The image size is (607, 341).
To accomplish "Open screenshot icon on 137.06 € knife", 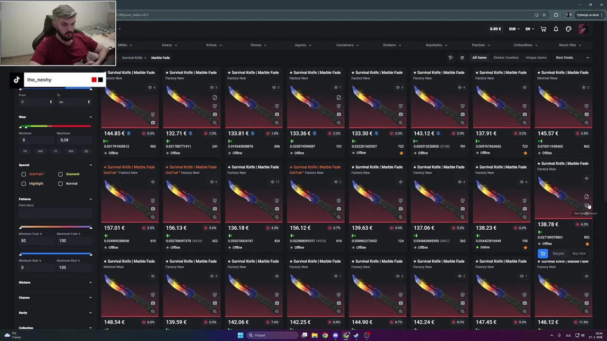I will point(463,209).
